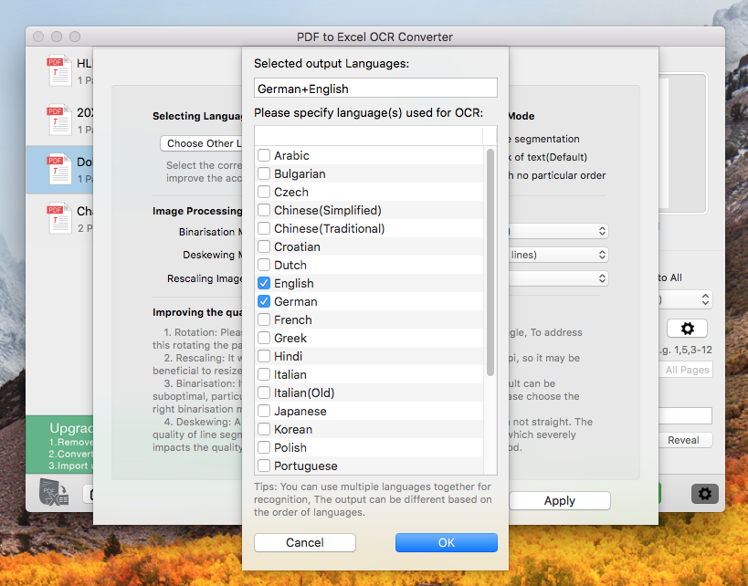Enable Hindi for OCR
The width and height of the screenshot is (748, 586).
click(264, 356)
